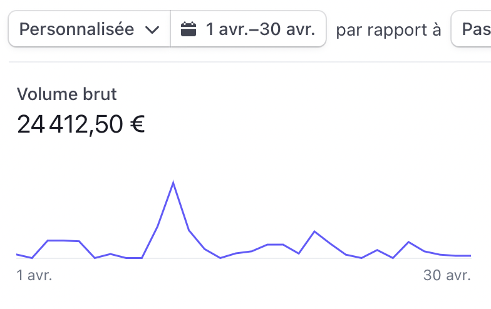Click the chevron next to Personnalisée

click(x=152, y=30)
